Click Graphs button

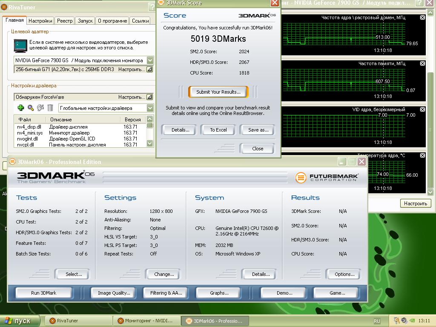(x=219, y=293)
